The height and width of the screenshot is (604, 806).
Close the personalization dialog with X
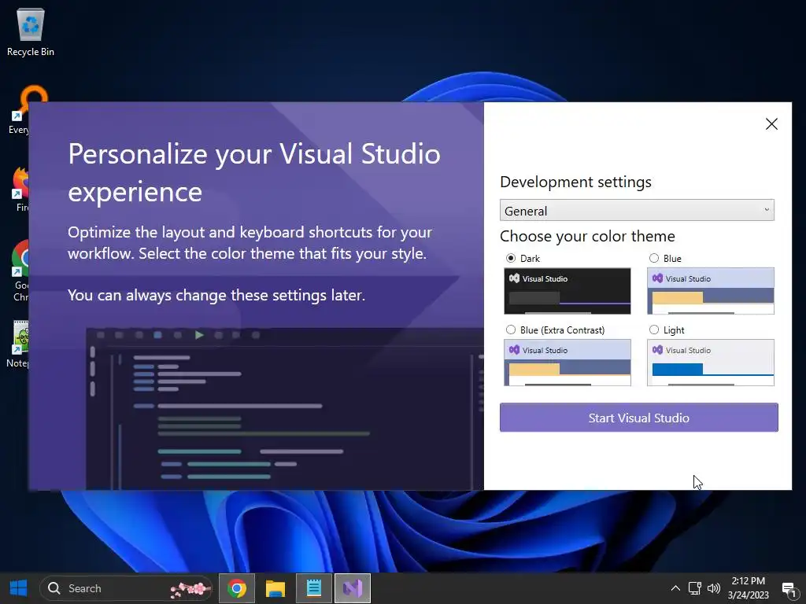771,123
